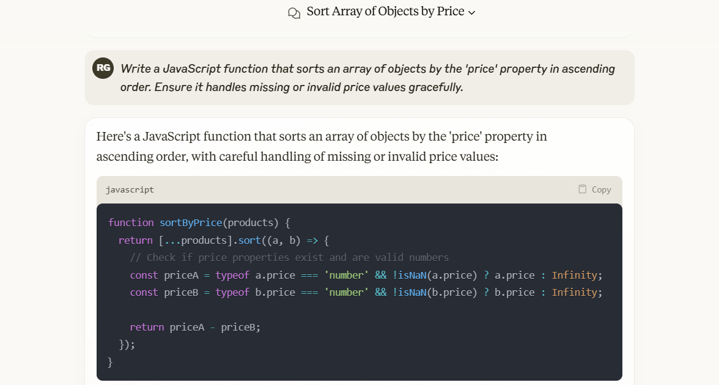The image size is (719, 385).
Task: Click the sortByPrice function name in the code
Action: 190,222
